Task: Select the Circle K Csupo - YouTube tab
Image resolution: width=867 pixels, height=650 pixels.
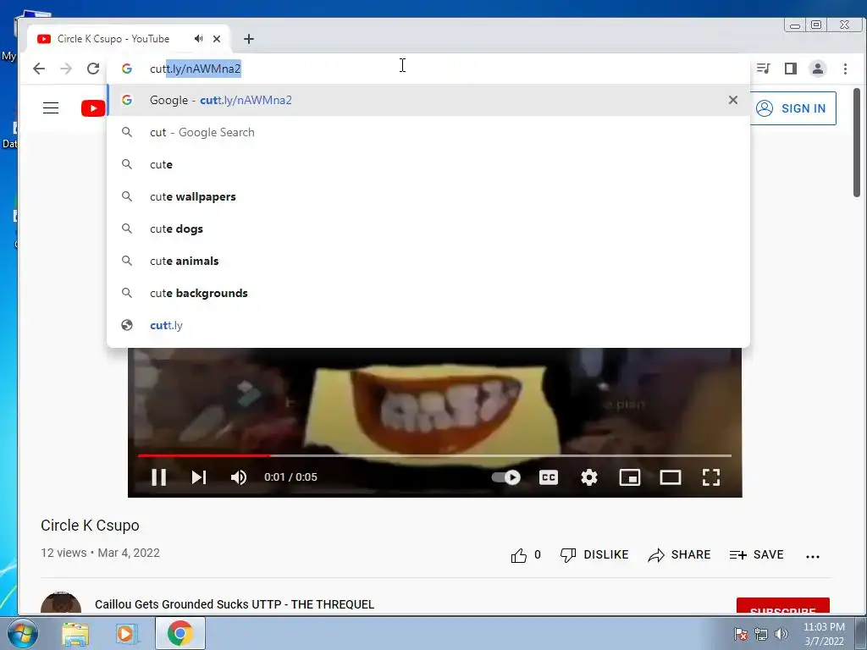Action: click(128, 39)
